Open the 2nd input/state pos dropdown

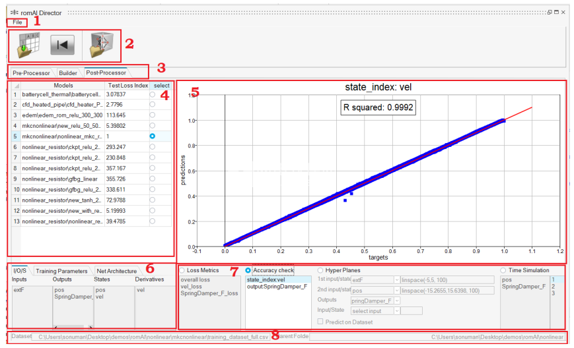[x=397, y=291]
